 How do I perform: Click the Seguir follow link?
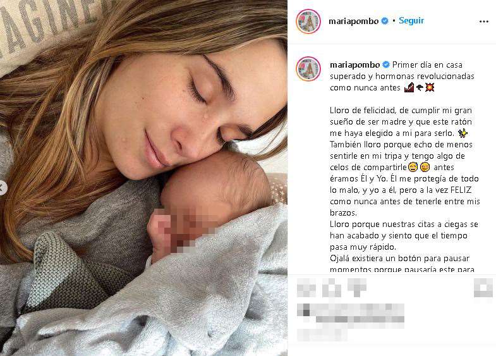tap(411, 21)
